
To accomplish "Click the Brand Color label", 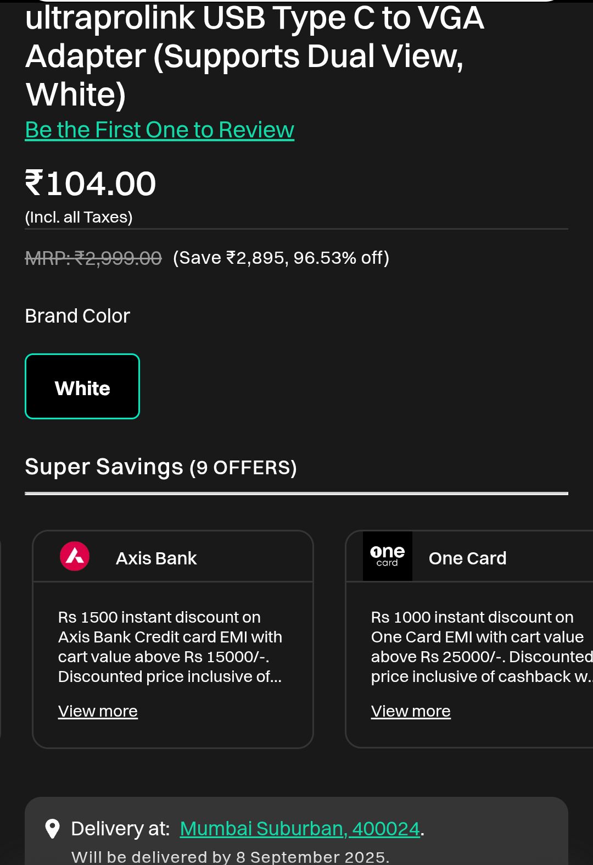I will click(77, 316).
